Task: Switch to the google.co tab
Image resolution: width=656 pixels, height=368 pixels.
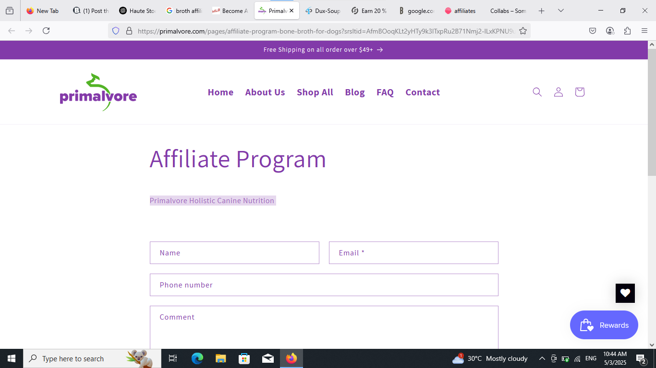Action: tap(416, 11)
